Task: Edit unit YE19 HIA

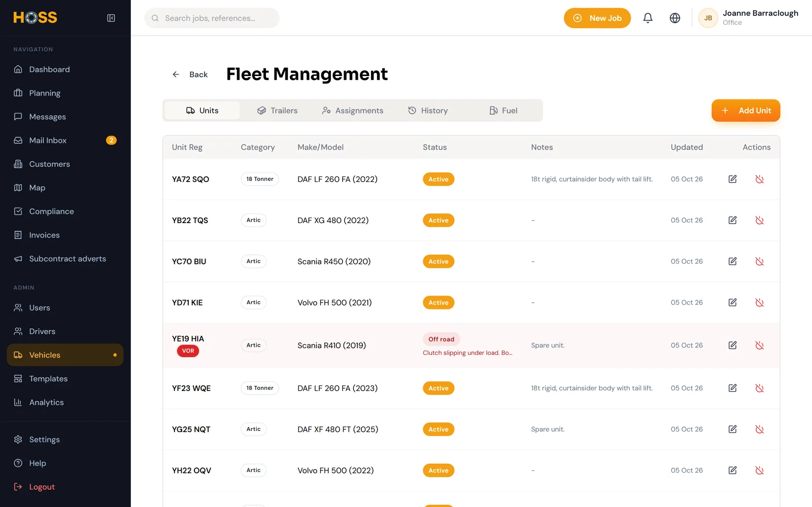Action: (732, 345)
